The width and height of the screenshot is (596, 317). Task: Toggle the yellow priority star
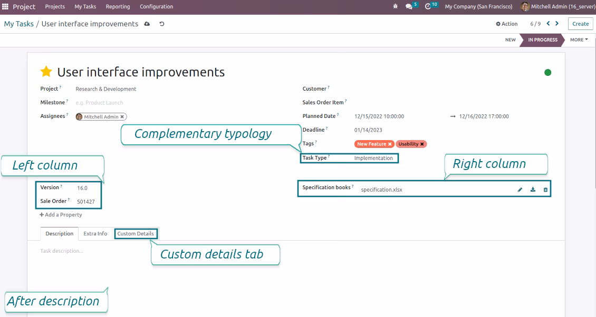point(46,72)
